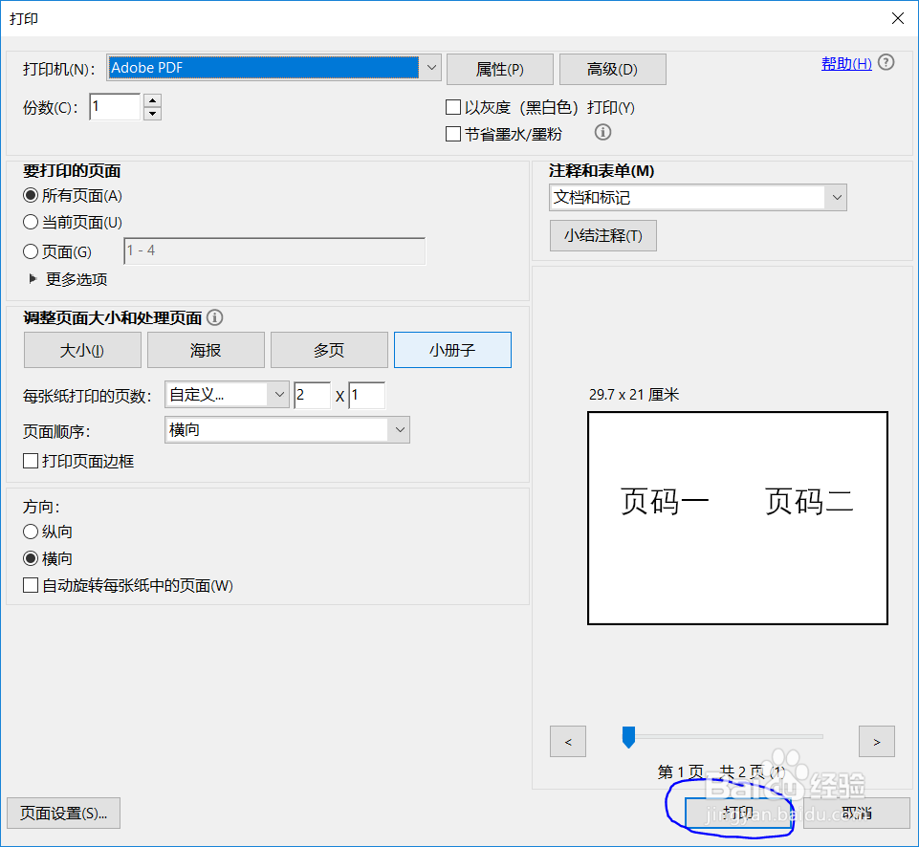
Task: Open the 页面顺序 dropdown
Action: pyautogui.click(x=400, y=429)
